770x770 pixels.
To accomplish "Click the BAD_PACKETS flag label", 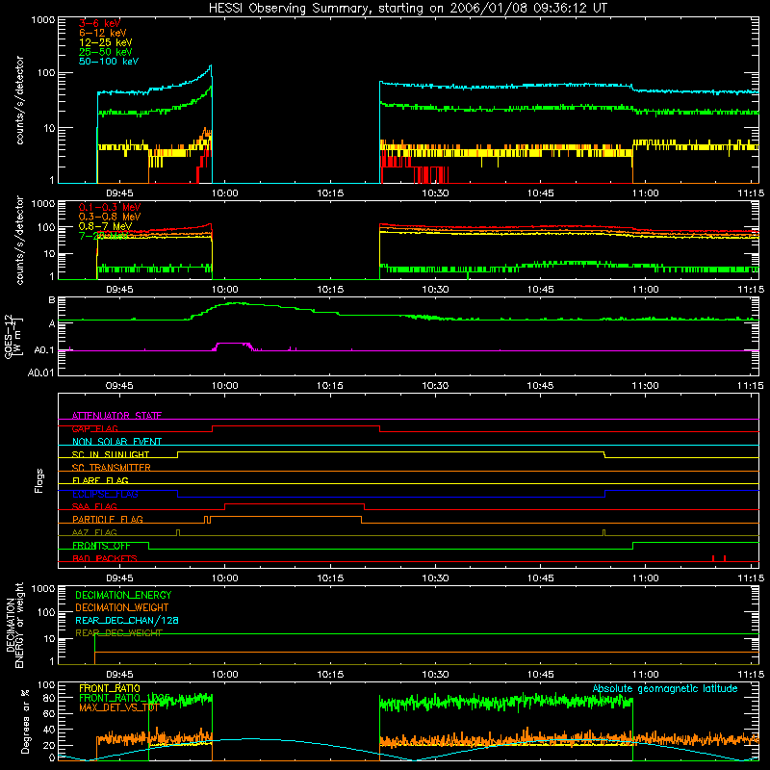I will (105, 558).
